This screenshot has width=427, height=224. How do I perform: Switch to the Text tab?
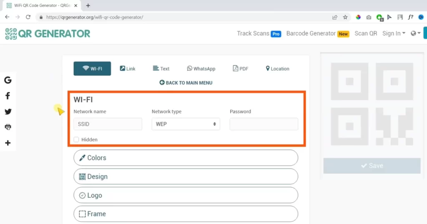point(161,69)
